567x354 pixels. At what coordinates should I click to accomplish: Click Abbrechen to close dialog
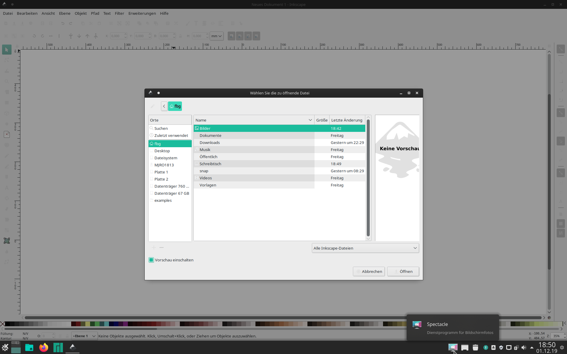(372, 271)
